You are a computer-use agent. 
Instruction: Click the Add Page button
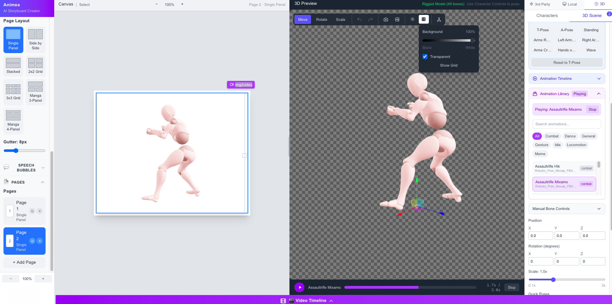coord(24,262)
